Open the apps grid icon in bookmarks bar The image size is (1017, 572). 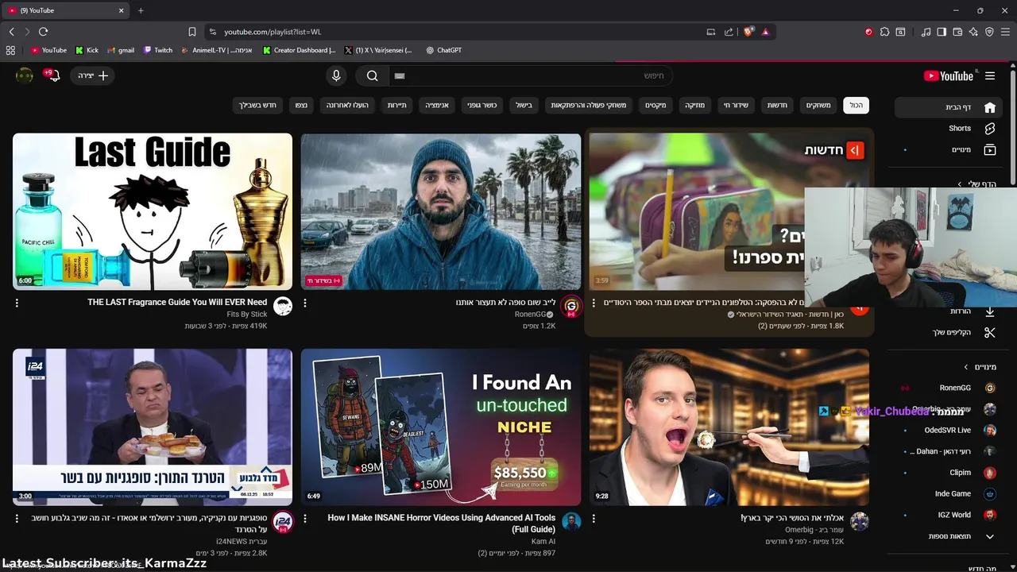(10, 50)
